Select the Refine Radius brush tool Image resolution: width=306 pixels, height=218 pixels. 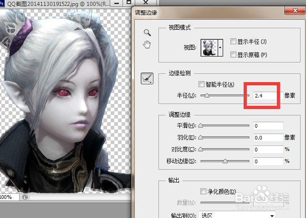pyautogui.click(x=147, y=78)
